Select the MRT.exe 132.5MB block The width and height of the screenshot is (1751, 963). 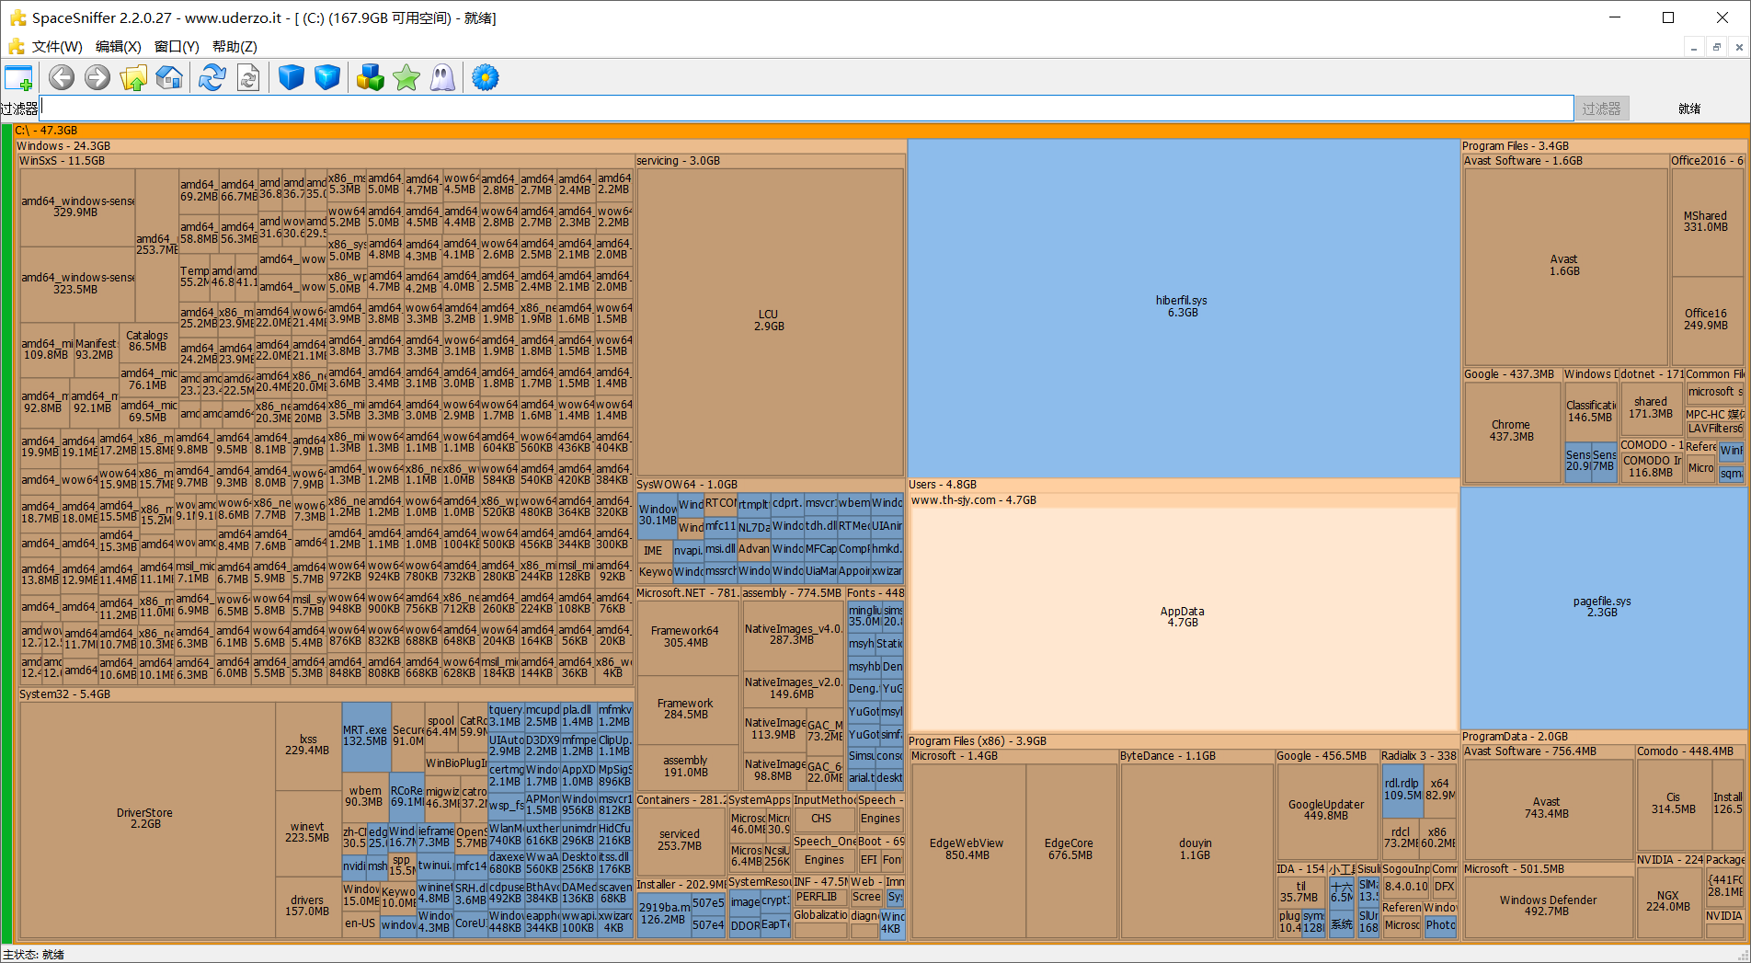coord(365,736)
